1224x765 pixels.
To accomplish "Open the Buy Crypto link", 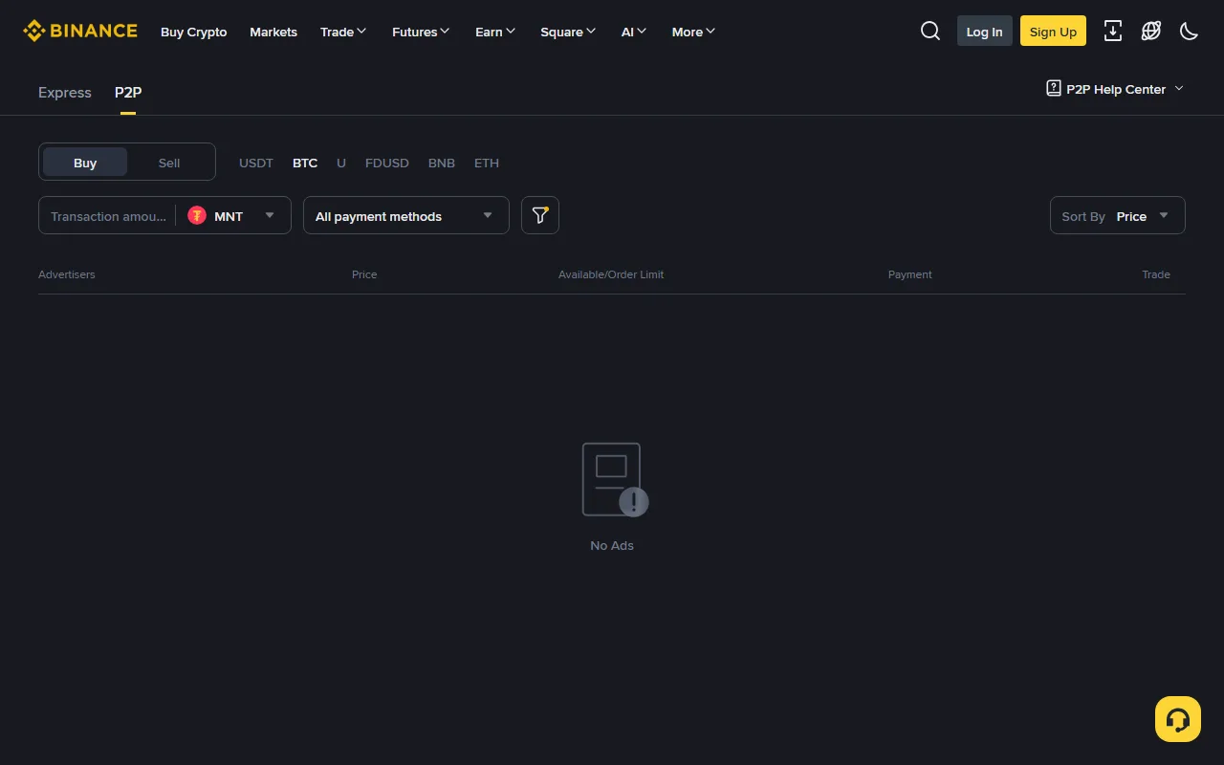I will [194, 32].
